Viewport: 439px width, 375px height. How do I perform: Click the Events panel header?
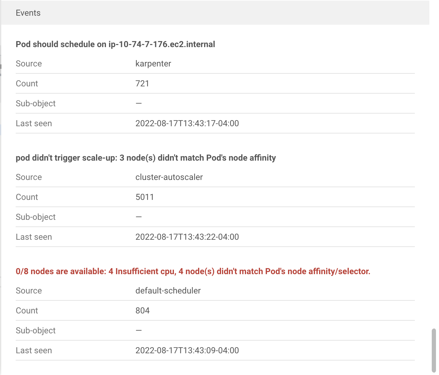coord(28,13)
